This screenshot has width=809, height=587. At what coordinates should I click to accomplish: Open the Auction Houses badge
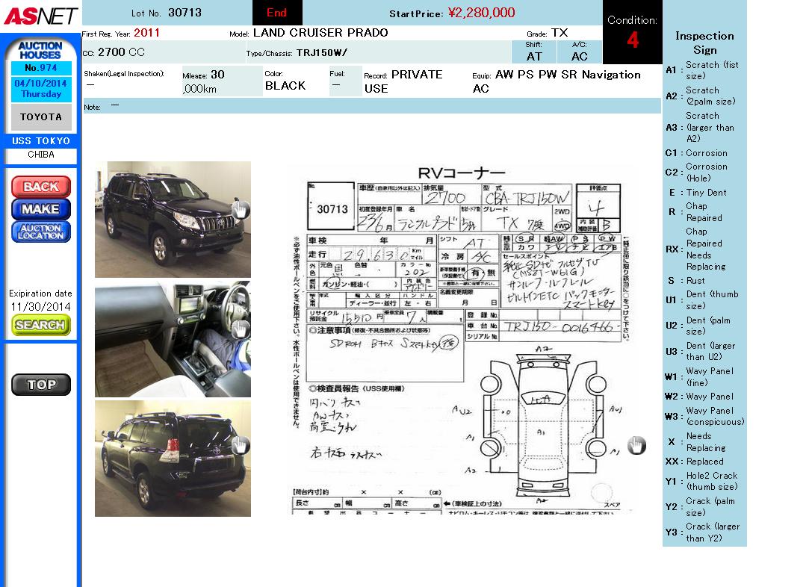(x=40, y=51)
